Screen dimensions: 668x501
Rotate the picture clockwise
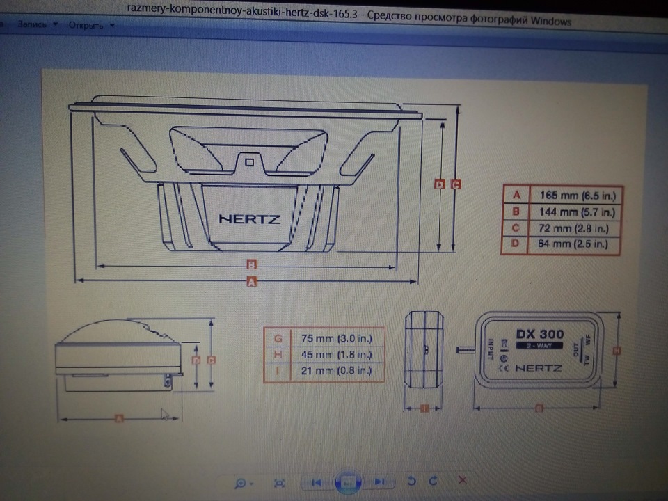point(434,481)
